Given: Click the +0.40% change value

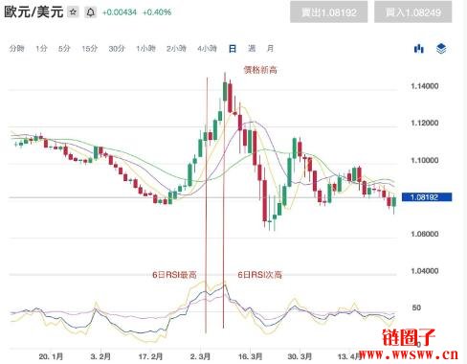Looking at the screenshot, I should coord(157,12).
